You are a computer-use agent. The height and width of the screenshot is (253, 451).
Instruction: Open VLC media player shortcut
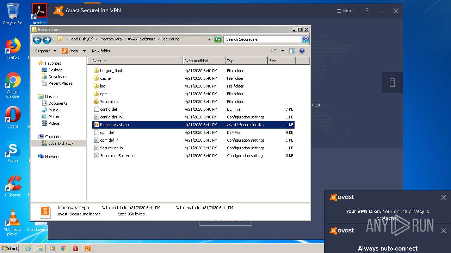(x=13, y=223)
